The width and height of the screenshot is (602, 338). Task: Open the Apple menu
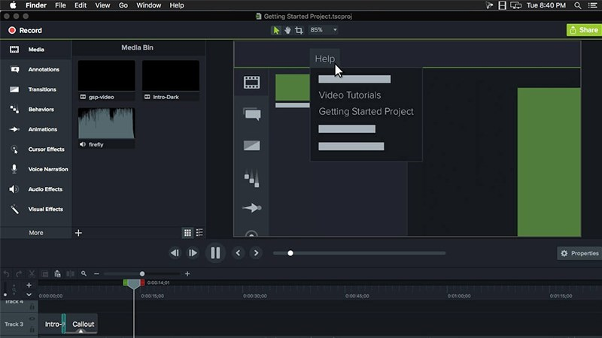point(13,5)
